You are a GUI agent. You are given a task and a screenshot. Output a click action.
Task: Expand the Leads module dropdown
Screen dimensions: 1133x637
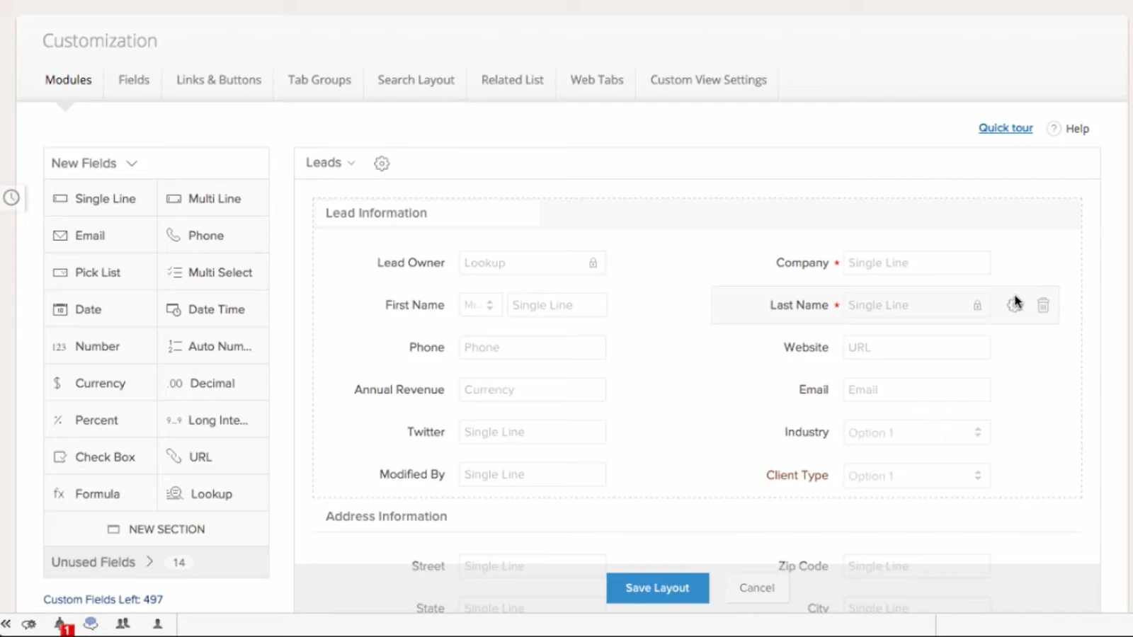click(331, 163)
